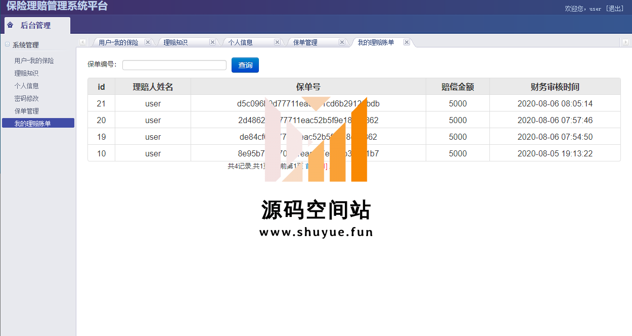Click the 查询 search button
The width and height of the screenshot is (632, 336).
coord(245,65)
